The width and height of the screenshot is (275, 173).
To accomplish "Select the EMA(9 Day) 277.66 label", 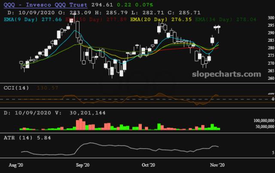I will [x=33, y=19].
